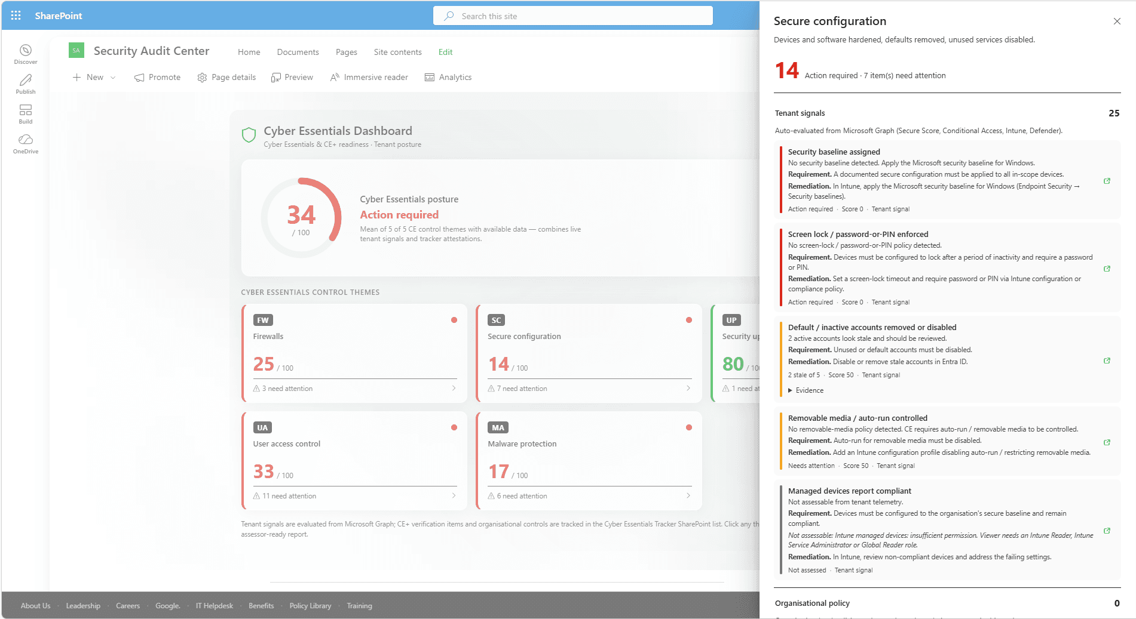Open Build in the left rail
The width and height of the screenshot is (1136, 619).
pyautogui.click(x=26, y=113)
